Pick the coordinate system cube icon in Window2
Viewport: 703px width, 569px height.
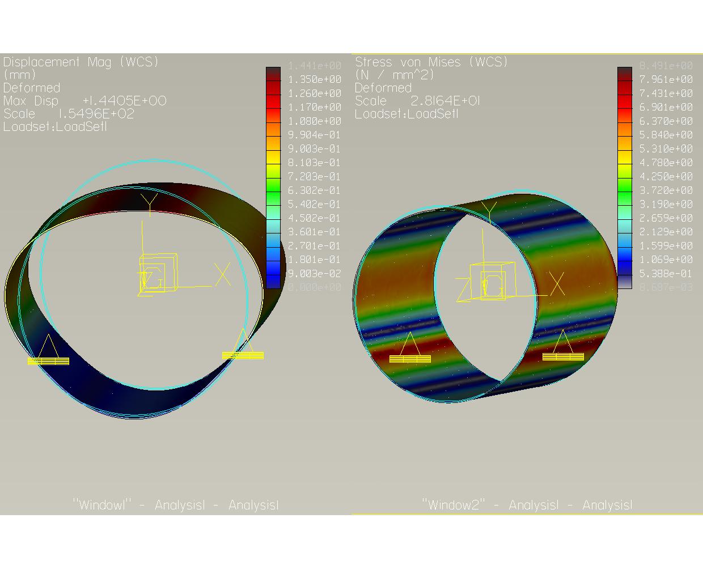(x=492, y=282)
